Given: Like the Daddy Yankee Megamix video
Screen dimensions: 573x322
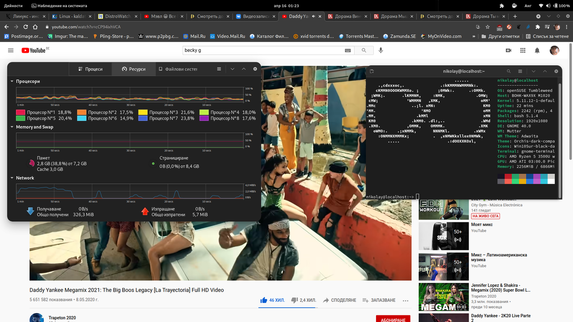Looking at the screenshot, I should point(273,300).
